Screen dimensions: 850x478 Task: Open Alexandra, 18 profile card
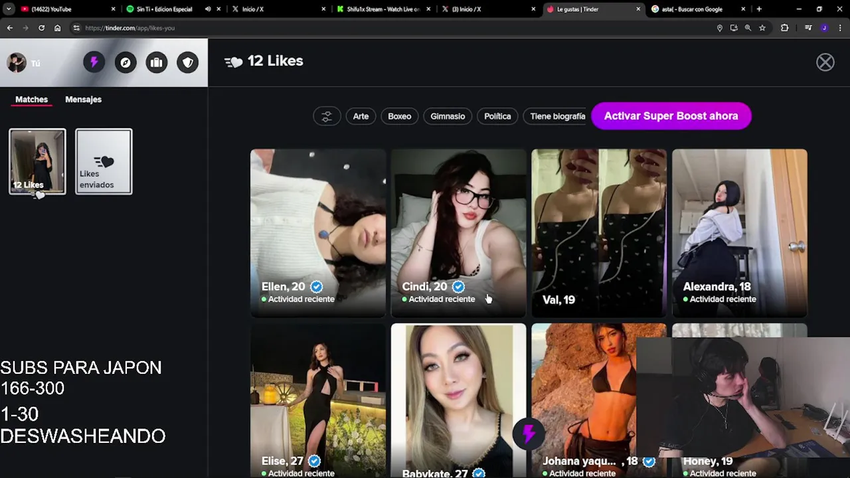pyautogui.click(x=740, y=233)
